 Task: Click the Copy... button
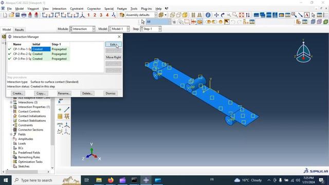(41, 94)
